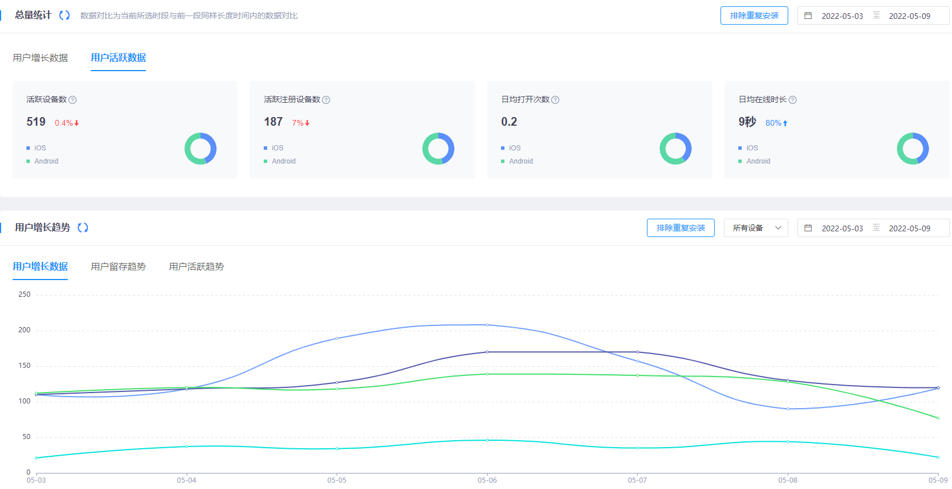Toggle 排除重复安装 in the 用户增长趋势 header
952x489 pixels.
point(680,228)
